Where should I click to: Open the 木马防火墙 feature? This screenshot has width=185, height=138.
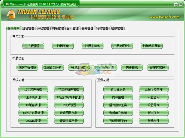click(x=106, y=68)
